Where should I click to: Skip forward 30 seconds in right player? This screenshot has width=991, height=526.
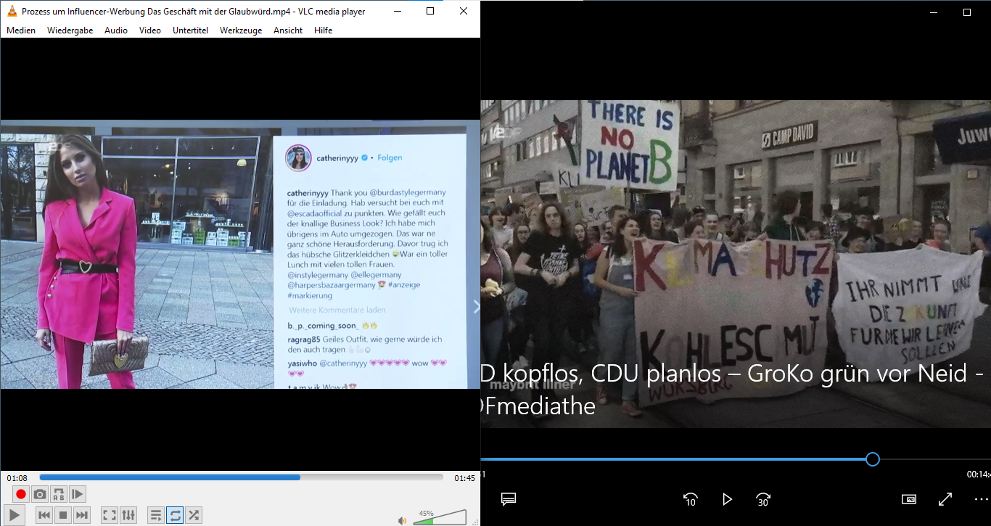(x=762, y=499)
